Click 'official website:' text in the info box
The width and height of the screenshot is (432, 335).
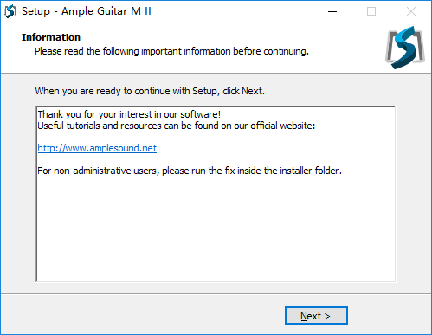coord(283,126)
